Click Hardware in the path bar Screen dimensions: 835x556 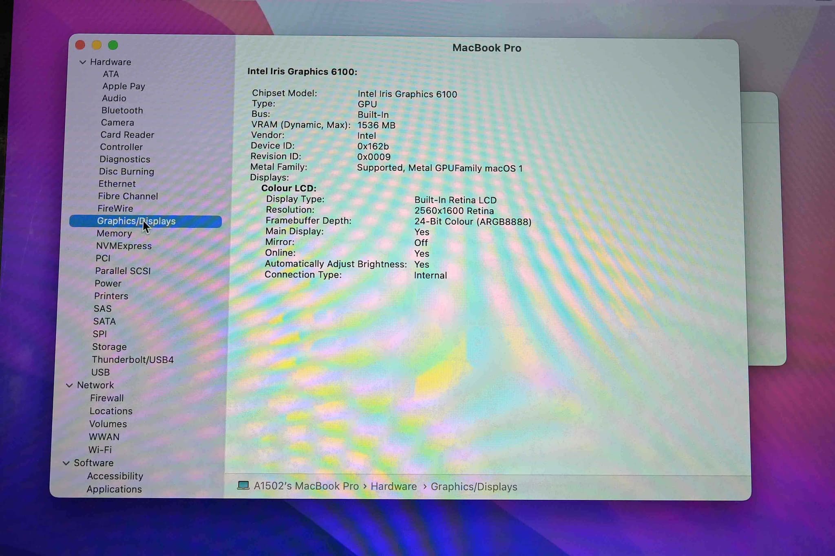click(x=393, y=486)
